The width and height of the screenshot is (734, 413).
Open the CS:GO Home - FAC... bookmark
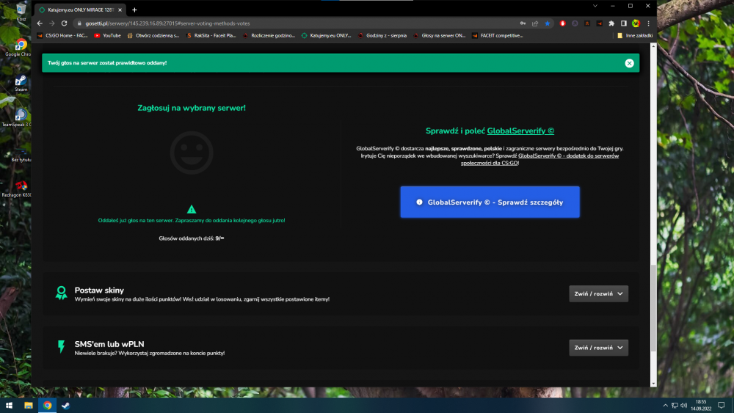coord(62,35)
